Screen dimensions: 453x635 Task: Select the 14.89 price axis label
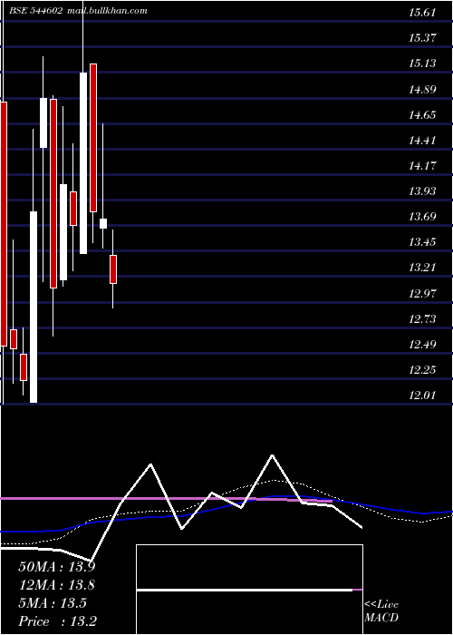(422, 89)
